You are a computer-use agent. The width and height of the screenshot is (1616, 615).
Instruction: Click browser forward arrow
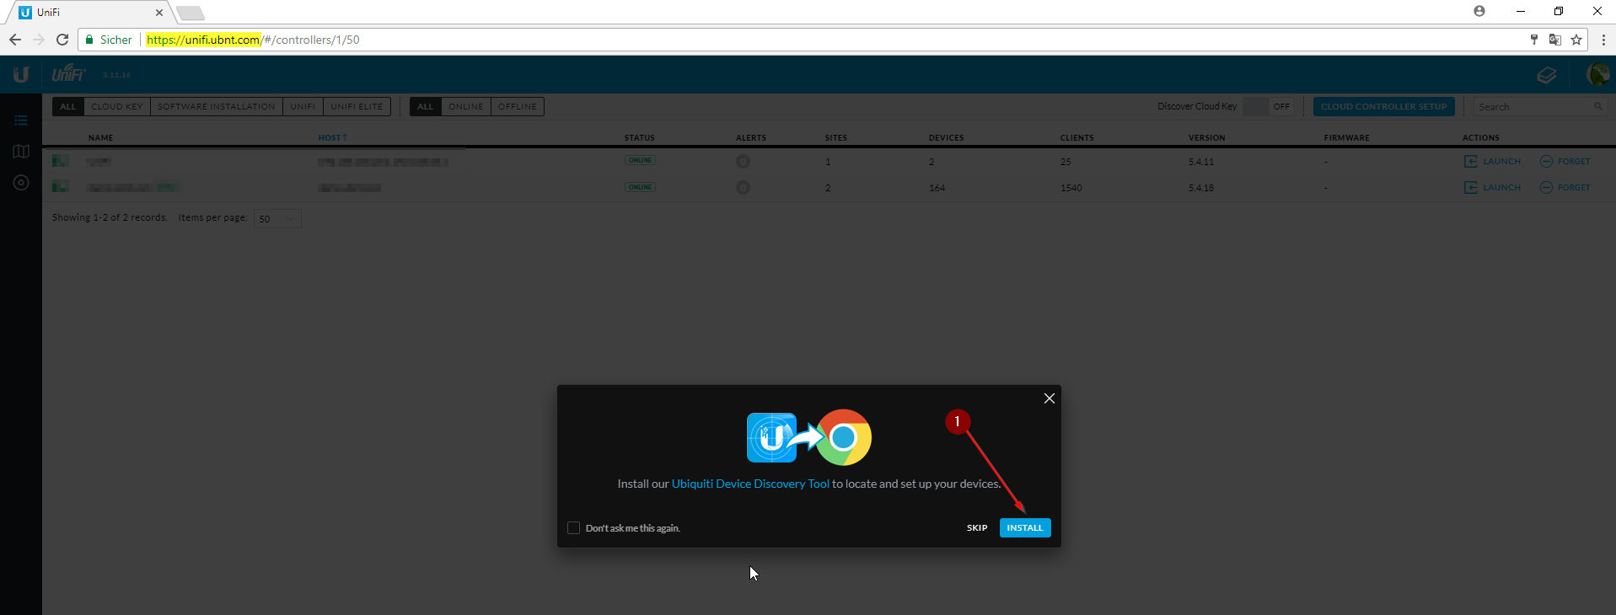pos(39,40)
